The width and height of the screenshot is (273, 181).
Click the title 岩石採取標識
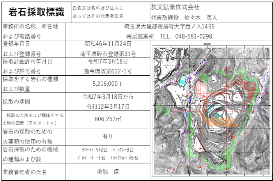pyautogui.click(x=36, y=12)
